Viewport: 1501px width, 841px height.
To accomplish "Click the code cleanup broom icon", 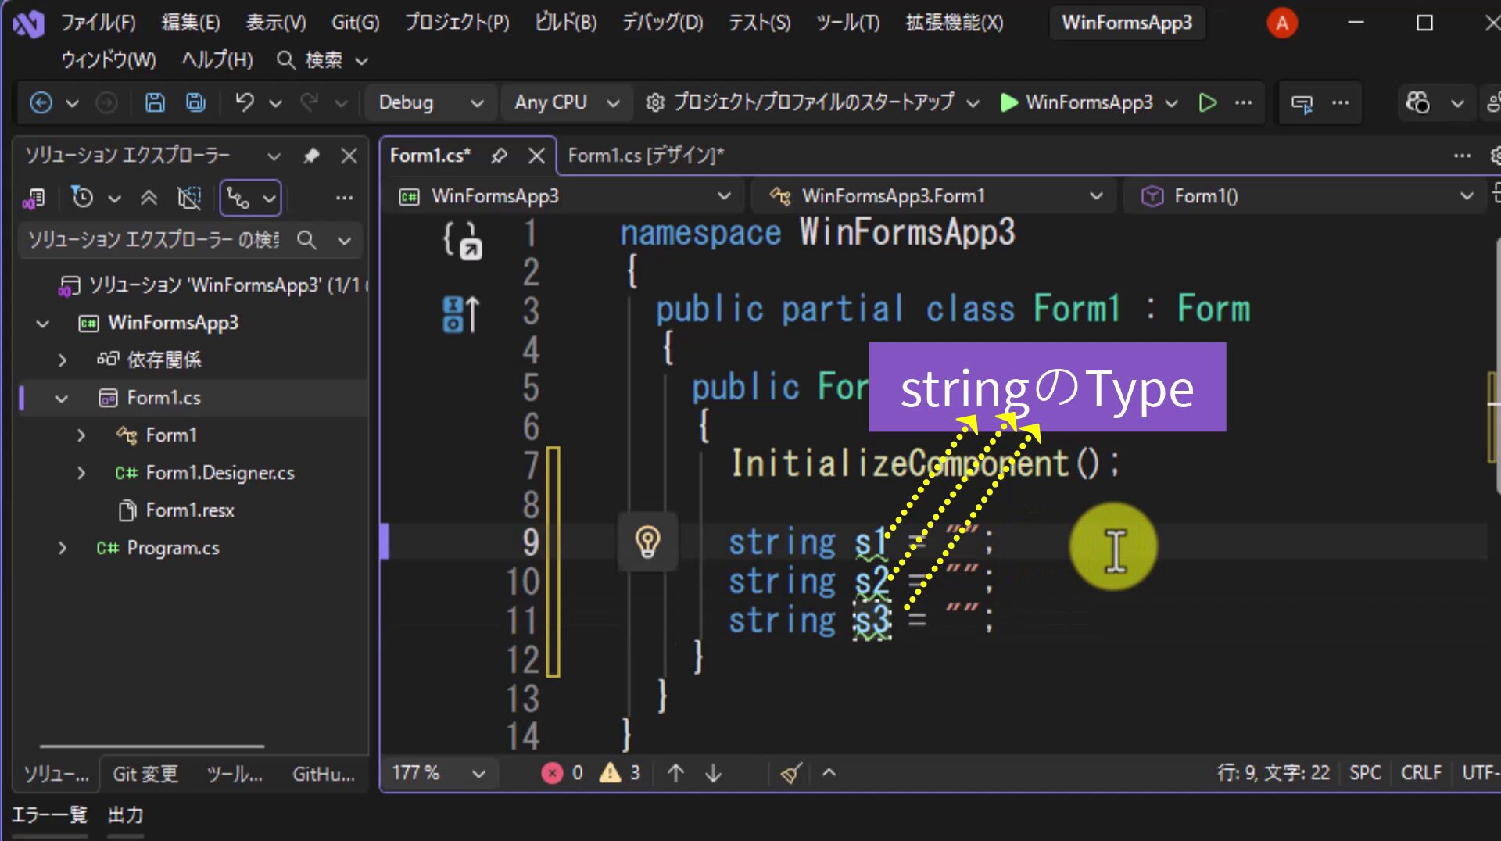I will (790, 773).
